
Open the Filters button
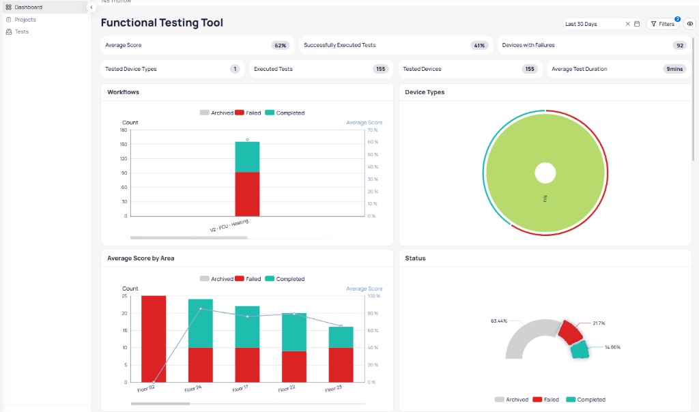[x=662, y=24]
